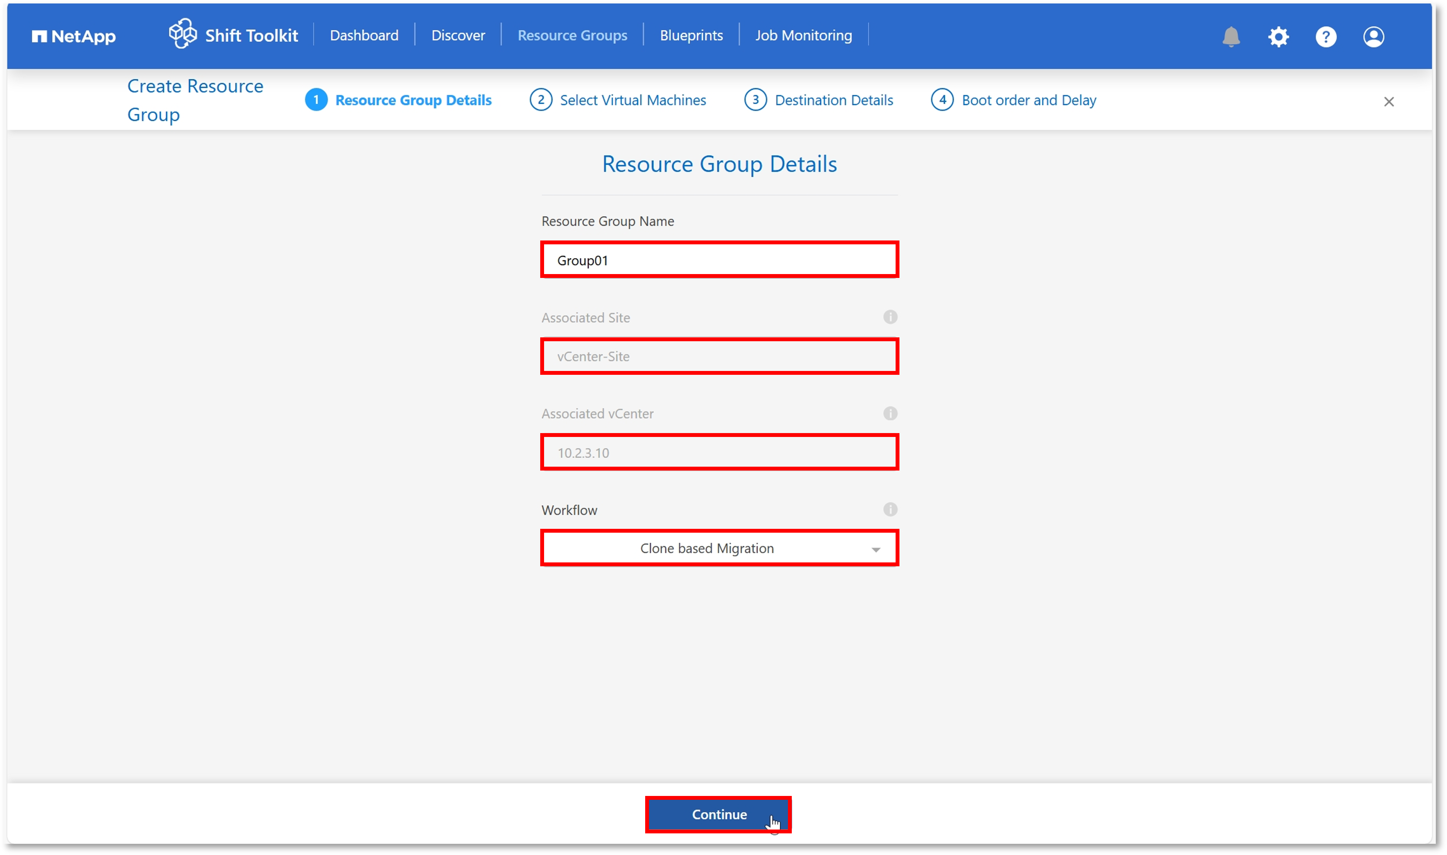Click the NetApp logo
The width and height of the screenshot is (1447, 855).
tap(74, 36)
